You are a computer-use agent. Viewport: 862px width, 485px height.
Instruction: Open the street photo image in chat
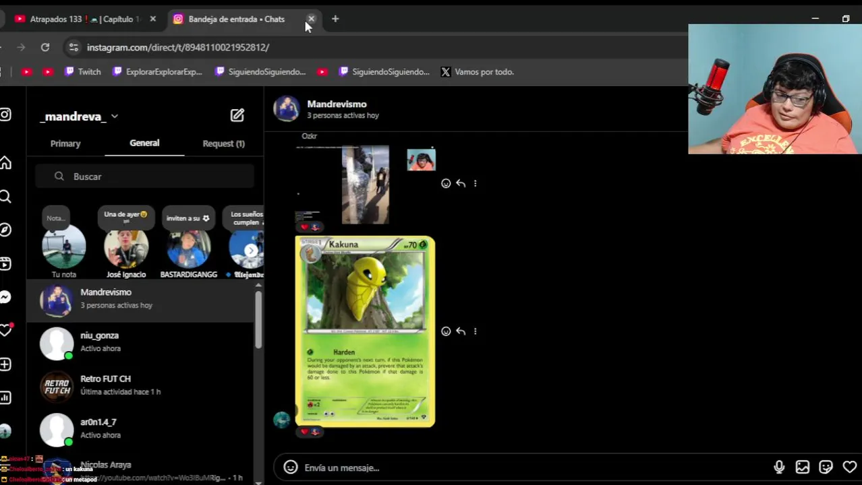(365, 185)
